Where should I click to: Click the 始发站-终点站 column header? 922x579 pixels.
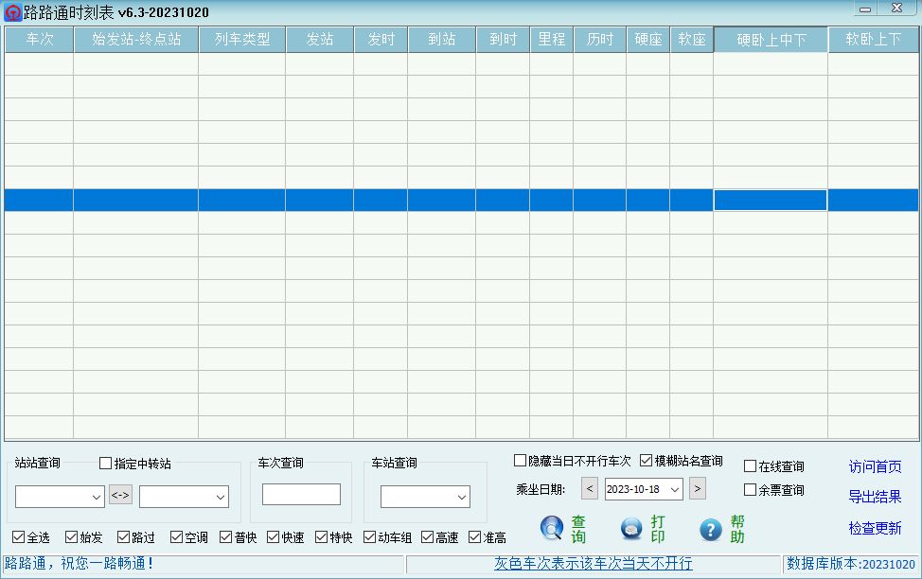coord(135,40)
